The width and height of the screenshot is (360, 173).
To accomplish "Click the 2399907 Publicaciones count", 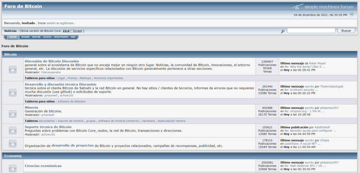I will point(267,63).
